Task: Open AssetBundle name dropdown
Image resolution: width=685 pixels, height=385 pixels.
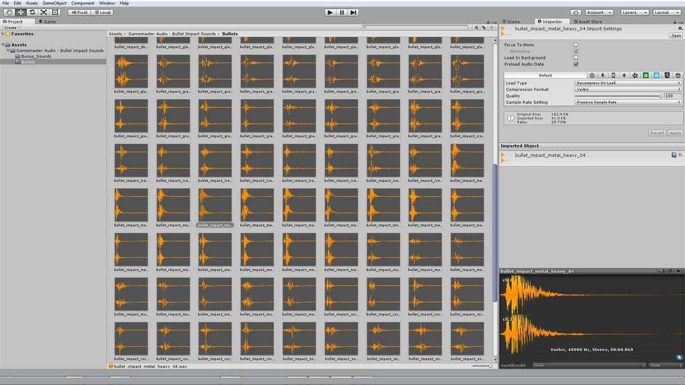Action: 590,365
